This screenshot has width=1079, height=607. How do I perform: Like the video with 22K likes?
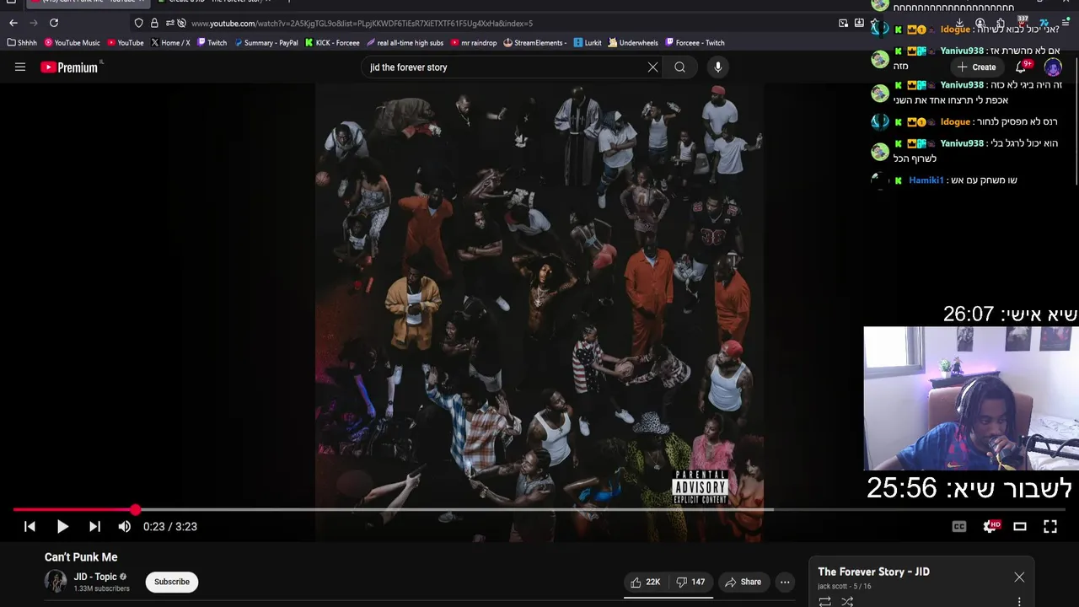(x=646, y=582)
